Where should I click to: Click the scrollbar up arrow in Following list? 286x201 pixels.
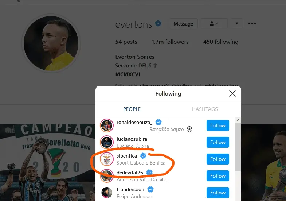click(x=239, y=120)
